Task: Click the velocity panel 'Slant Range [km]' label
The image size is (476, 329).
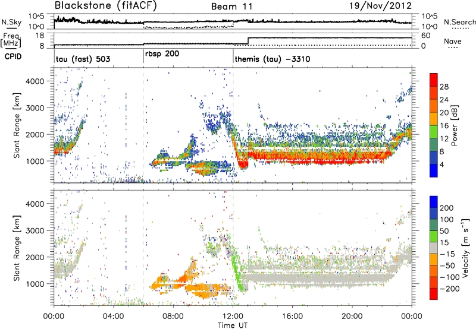Action: [17, 248]
